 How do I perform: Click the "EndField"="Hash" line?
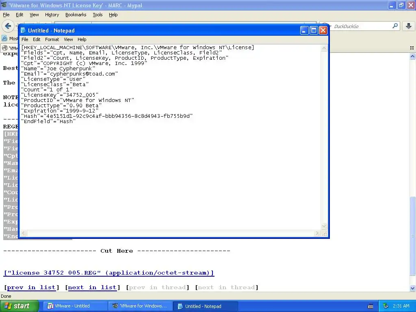point(49,121)
